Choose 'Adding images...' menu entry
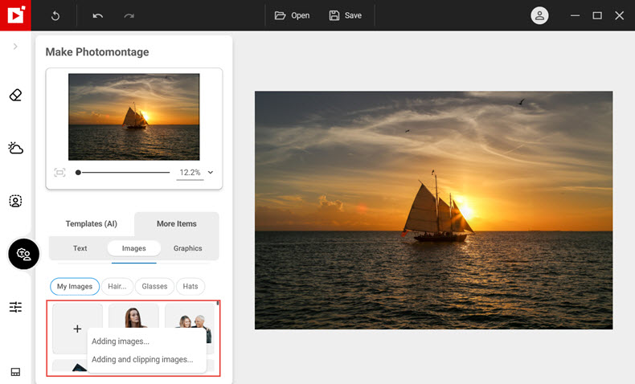 pos(121,341)
